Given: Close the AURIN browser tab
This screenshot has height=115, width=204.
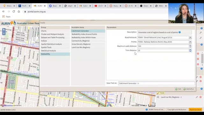Looking at the screenshot, I should [45, 6].
